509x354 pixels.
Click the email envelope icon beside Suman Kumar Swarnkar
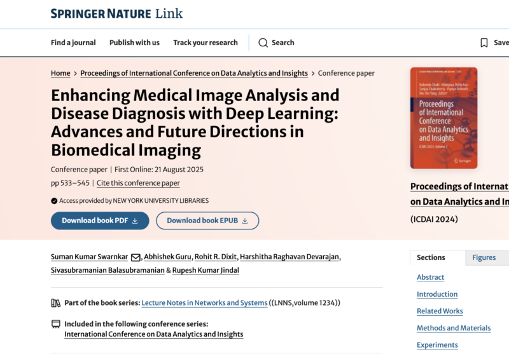pyautogui.click(x=136, y=257)
